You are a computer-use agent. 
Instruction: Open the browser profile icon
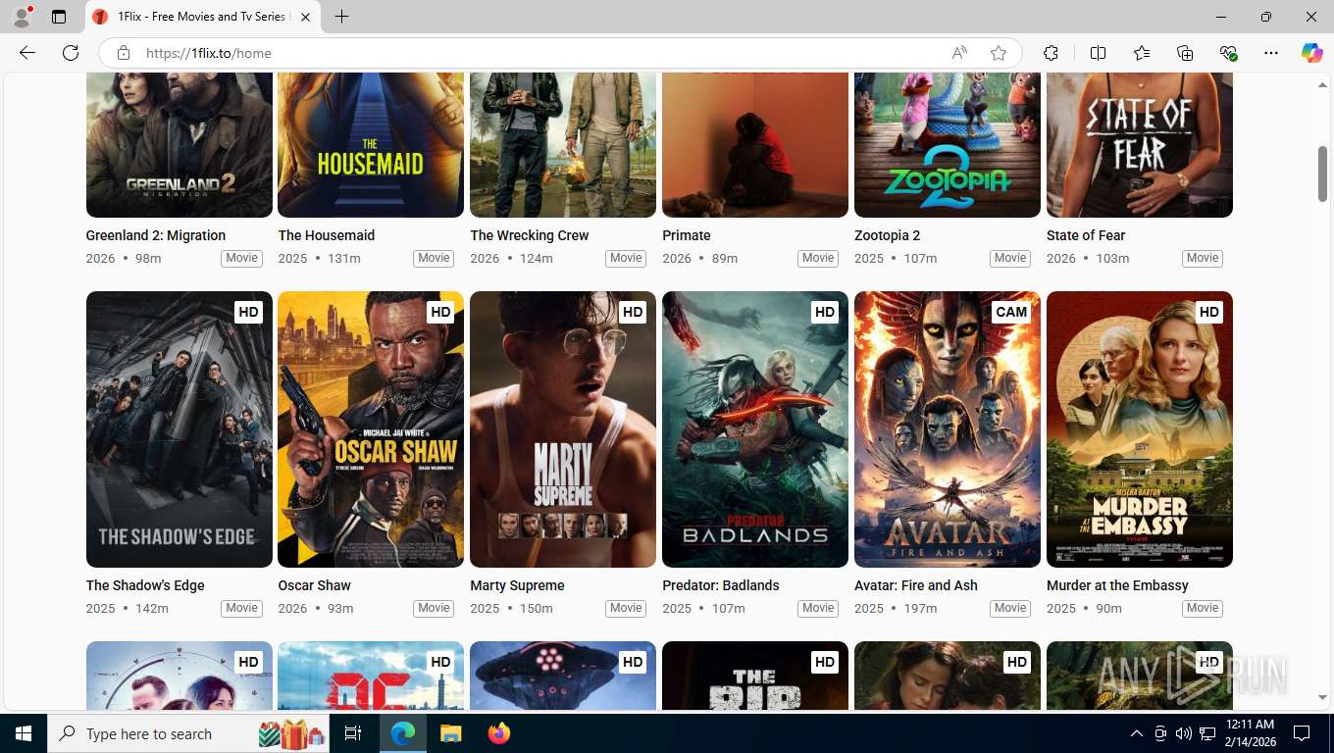pos(22,17)
